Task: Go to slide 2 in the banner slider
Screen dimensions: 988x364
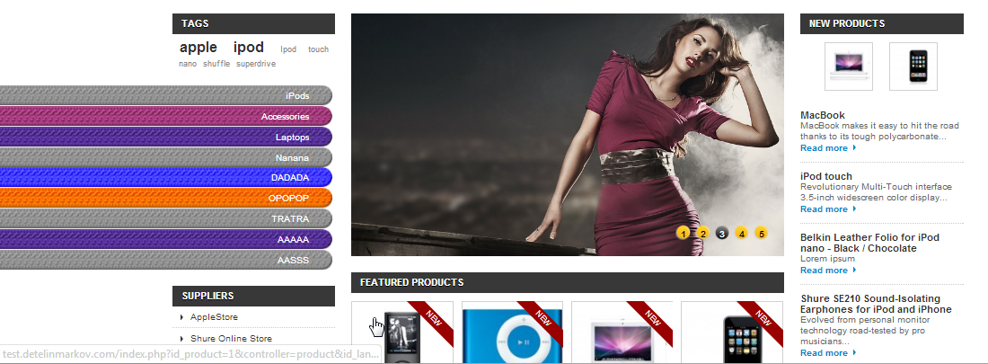Action: [x=702, y=234]
